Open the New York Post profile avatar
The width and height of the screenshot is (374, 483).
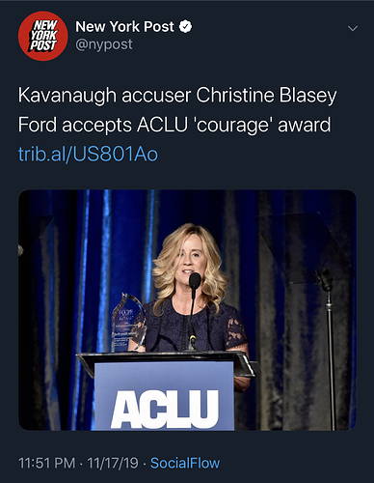pos(42,36)
